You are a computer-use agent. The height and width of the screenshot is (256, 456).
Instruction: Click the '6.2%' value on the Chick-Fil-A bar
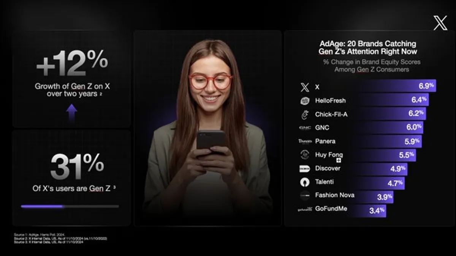pyautogui.click(x=416, y=113)
